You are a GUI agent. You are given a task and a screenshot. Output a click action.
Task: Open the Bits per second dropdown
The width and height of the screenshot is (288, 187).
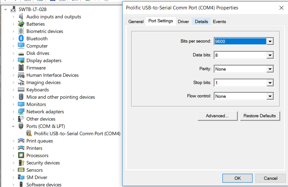pyautogui.click(x=270, y=41)
